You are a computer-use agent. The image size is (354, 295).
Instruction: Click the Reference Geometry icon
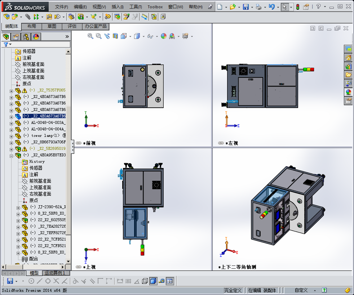[93, 17]
